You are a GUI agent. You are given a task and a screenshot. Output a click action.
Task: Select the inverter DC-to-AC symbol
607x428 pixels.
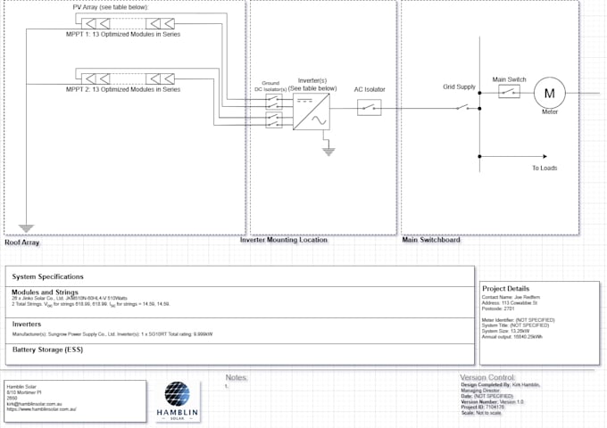point(312,112)
